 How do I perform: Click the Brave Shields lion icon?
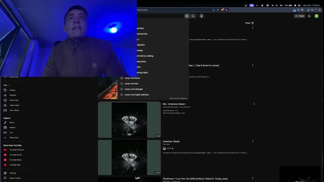(222, 10)
